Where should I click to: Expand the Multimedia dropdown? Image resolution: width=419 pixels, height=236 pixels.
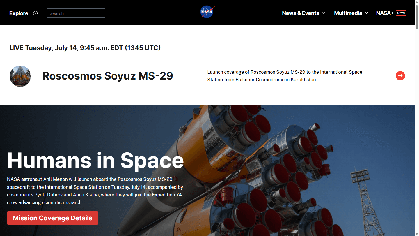coord(351,13)
